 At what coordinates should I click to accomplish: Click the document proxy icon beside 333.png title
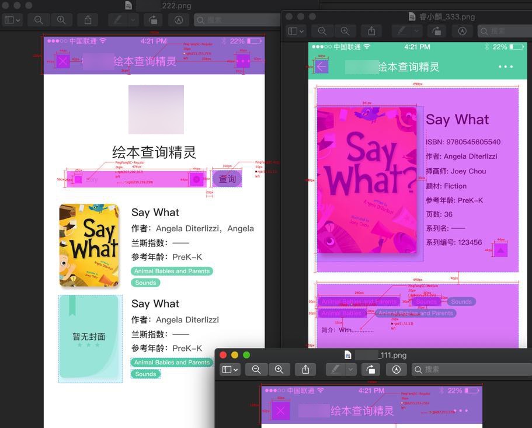412,16
